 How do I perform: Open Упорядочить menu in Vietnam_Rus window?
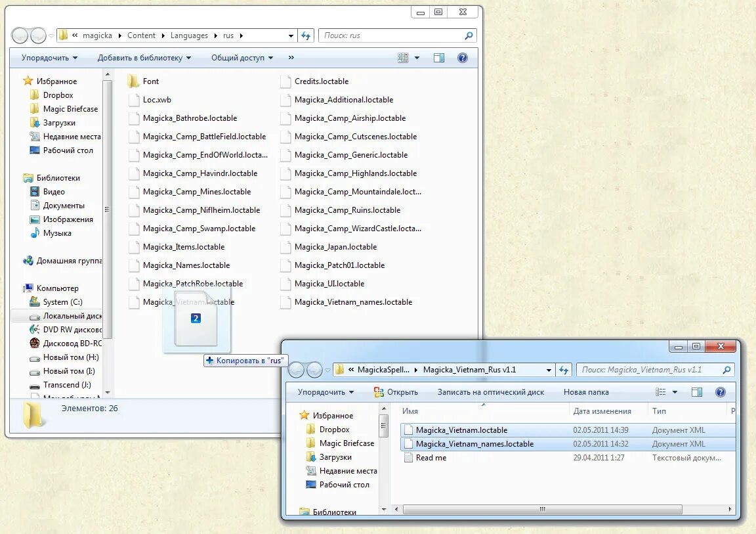(x=325, y=392)
